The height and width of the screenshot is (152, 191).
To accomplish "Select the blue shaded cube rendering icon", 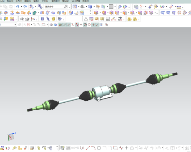I will (x=90, y=7).
